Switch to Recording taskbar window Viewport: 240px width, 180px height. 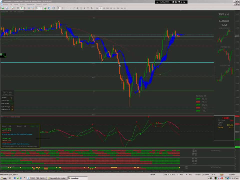[x=77, y=178]
